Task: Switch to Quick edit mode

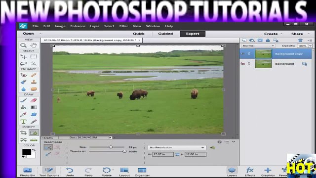Action: pyautogui.click(x=139, y=34)
